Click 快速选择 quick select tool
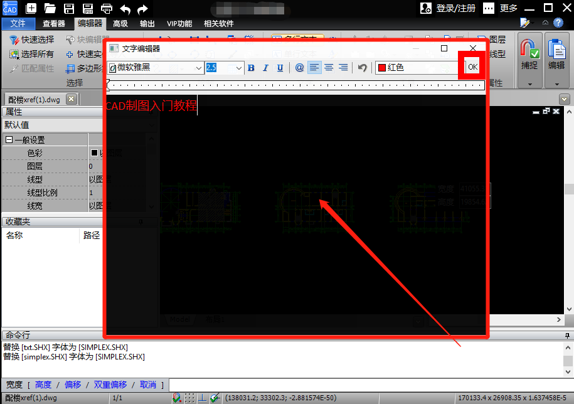The image size is (574, 404). click(32, 40)
